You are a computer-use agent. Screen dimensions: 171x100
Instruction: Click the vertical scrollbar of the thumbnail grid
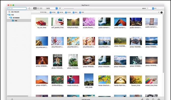point(163,44)
